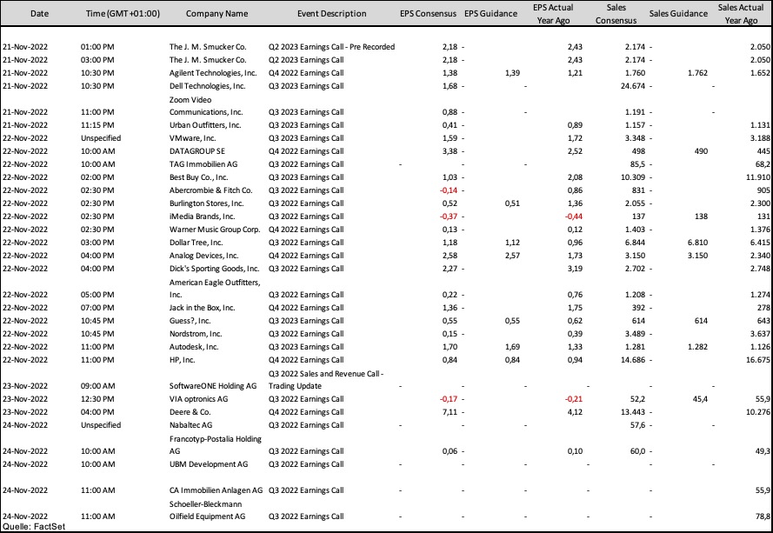Click the Q3 2022 Sales and Revenue Call cell
Viewport: 773px width, 533px height.
coord(326,380)
